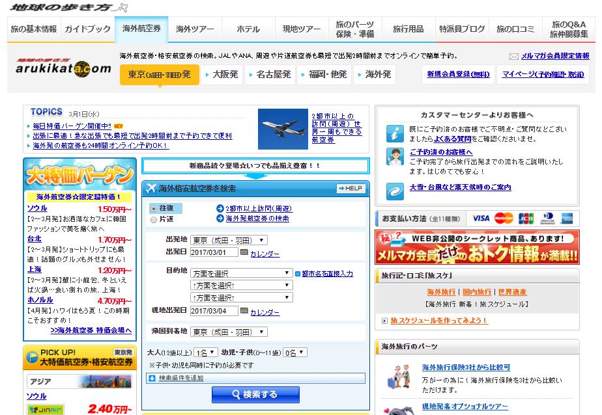Screen dimensions: 602x415
Task: Click the small icon beside 都市名を直接入力
Action: click(298, 274)
